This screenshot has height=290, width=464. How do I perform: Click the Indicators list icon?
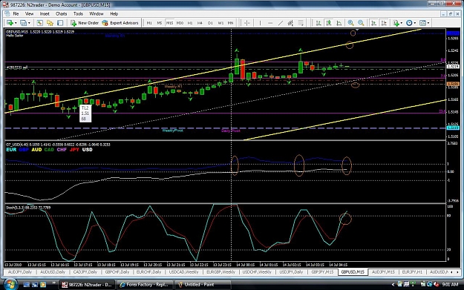pos(396,23)
